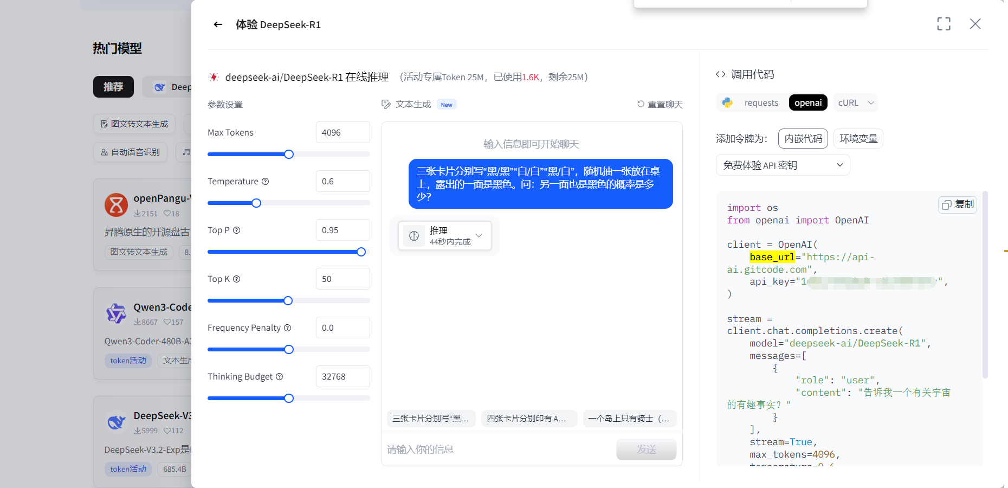Click the Temperature value field
The image size is (1008, 488).
coord(343,181)
